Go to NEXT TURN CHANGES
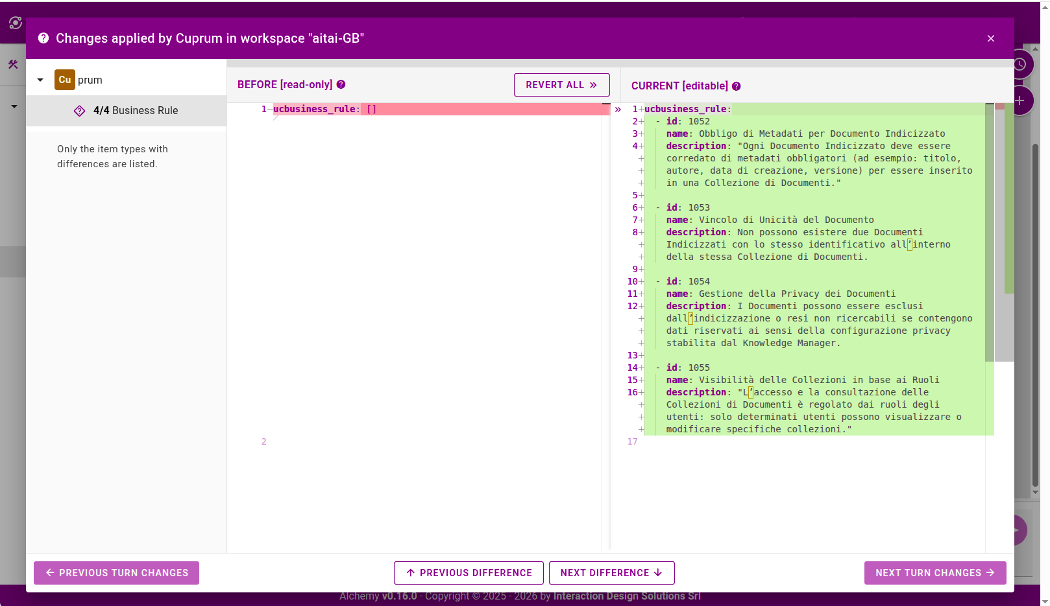 click(x=935, y=573)
